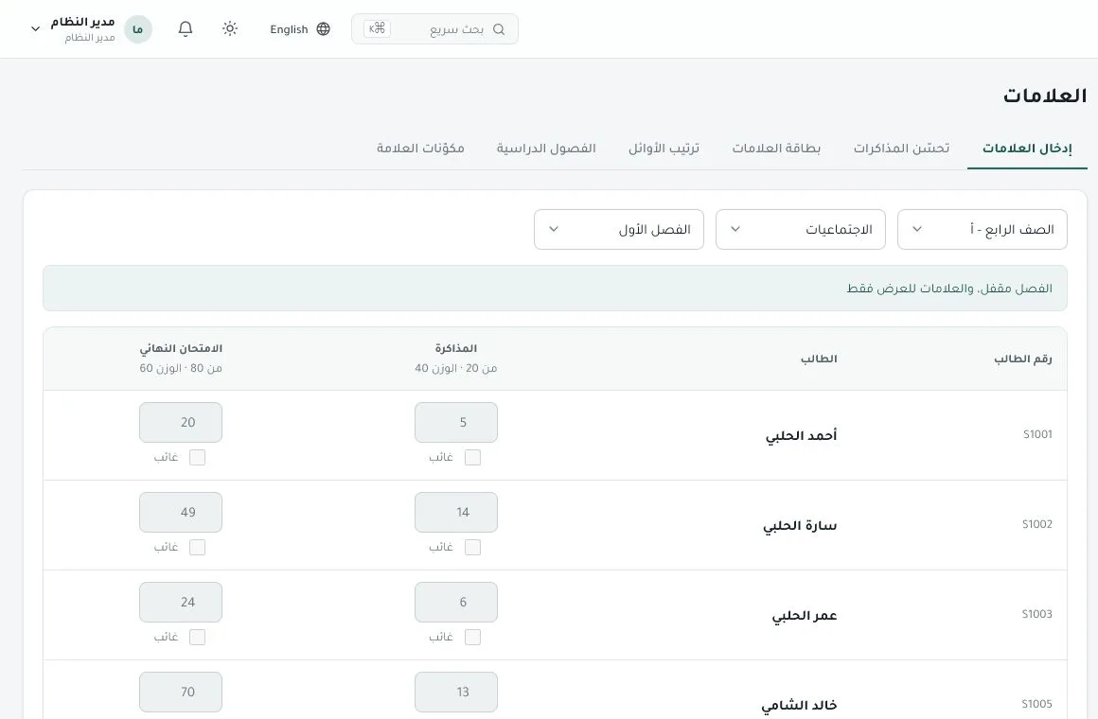Open the الفصل الأول term dropdown
This screenshot has width=1098, height=719.
click(x=618, y=229)
